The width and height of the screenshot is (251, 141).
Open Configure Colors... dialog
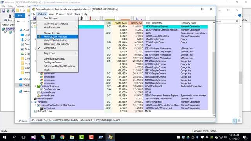53,63
